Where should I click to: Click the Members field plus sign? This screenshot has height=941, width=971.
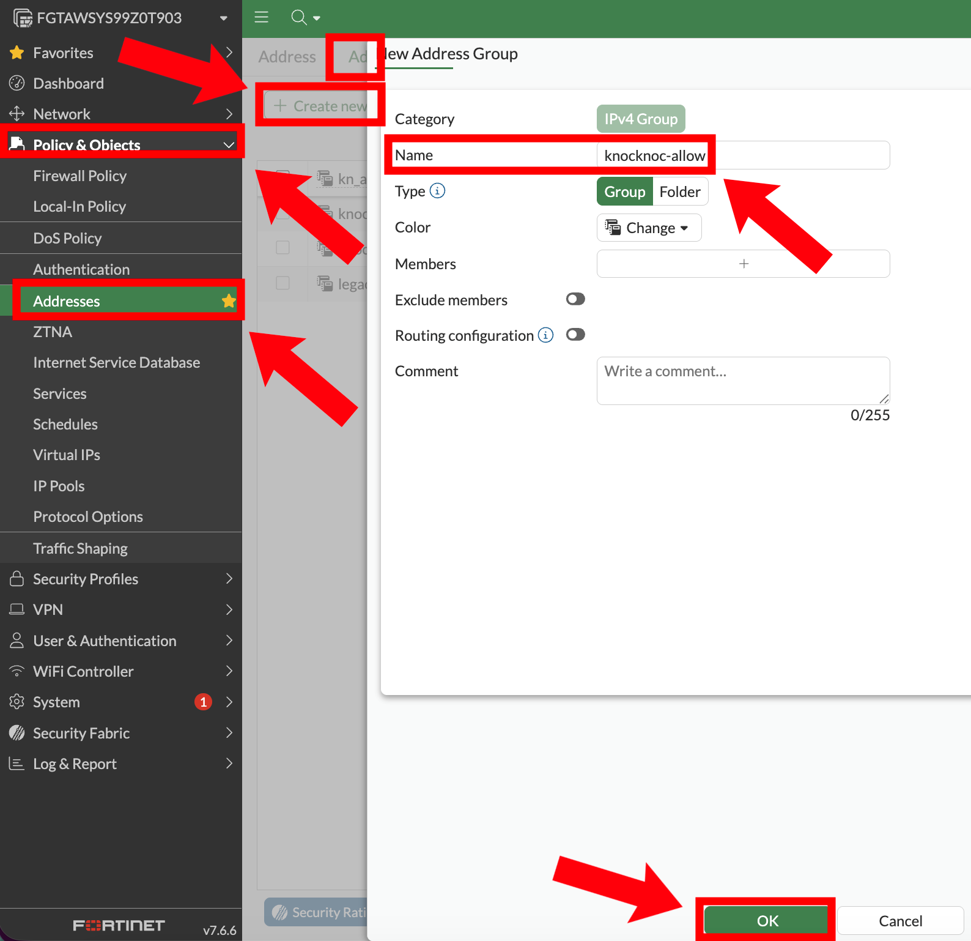(x=744, y=264)
